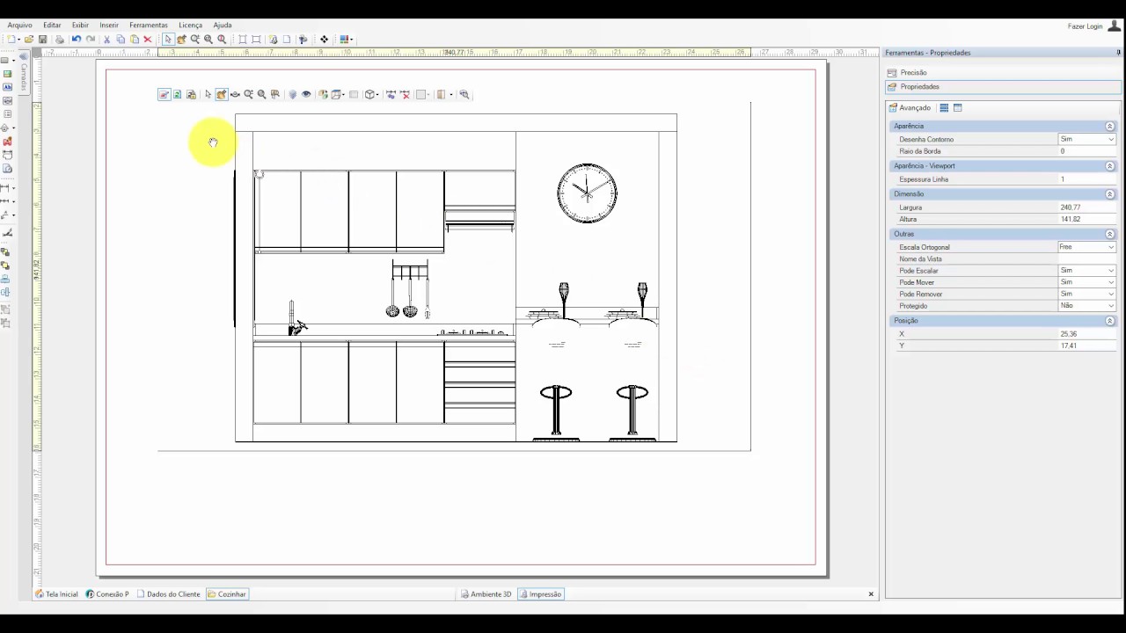This screenshot has width=1126, height=633.
Task: Cut selection using scissors icon
Action: click(x=107, y=40)
